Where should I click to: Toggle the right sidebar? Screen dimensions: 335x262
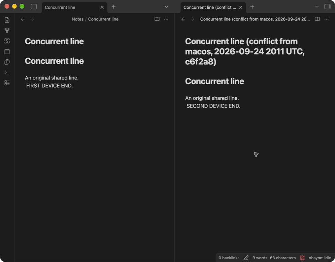click(327, 6)
